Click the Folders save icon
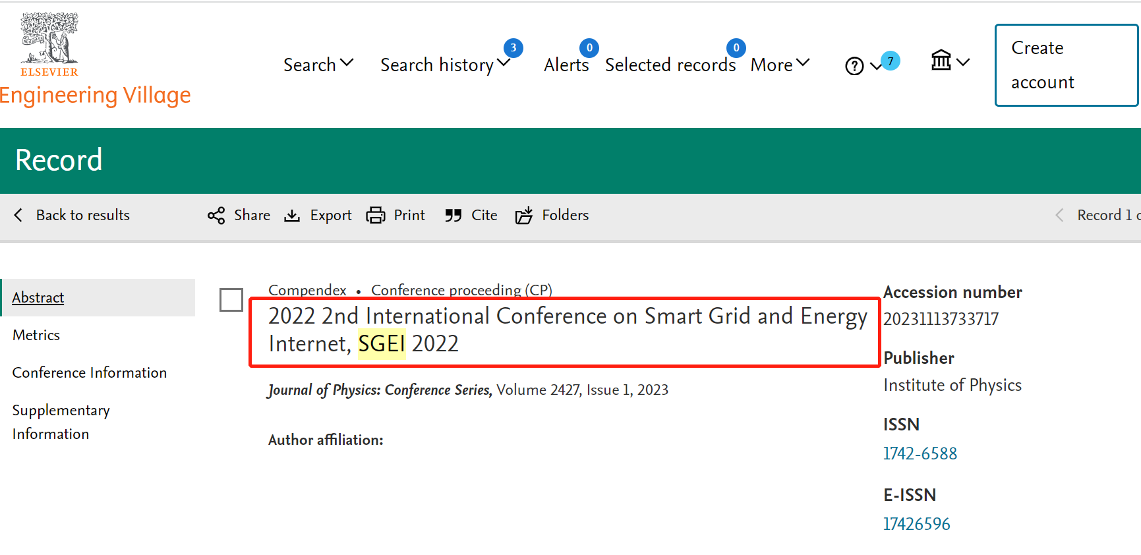 point(524,216)
